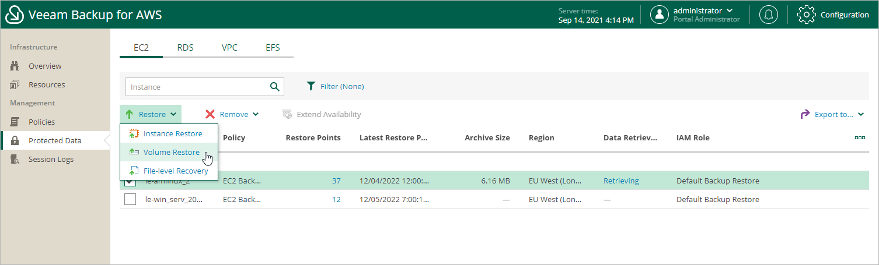
Task: Click the File-level Recovery icon
Action: (134, 171)
